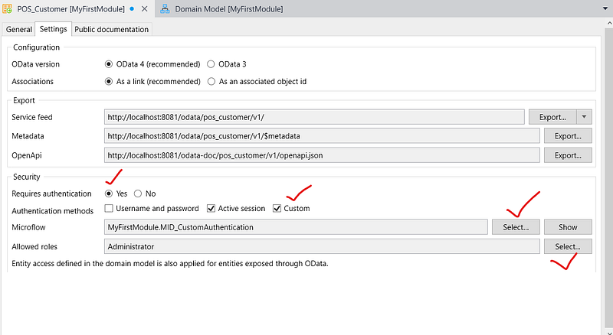Expand the Service feed Export dropdown arrow
The width and height of the screenshot is (613, 335).
(584, 117)
